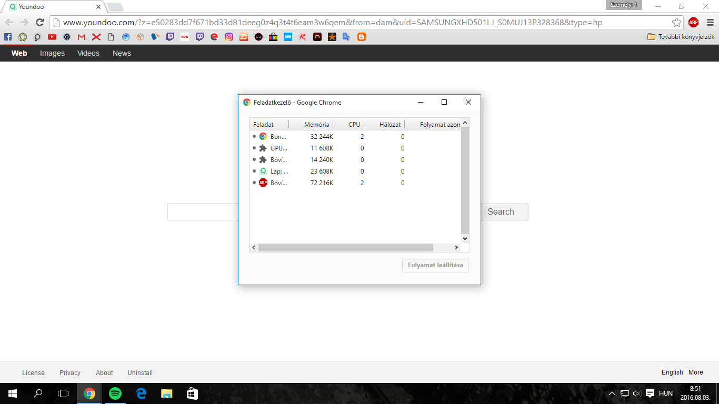
Task: Open the További könyvjelzők bookmarks folder
Action: (681, 37)
